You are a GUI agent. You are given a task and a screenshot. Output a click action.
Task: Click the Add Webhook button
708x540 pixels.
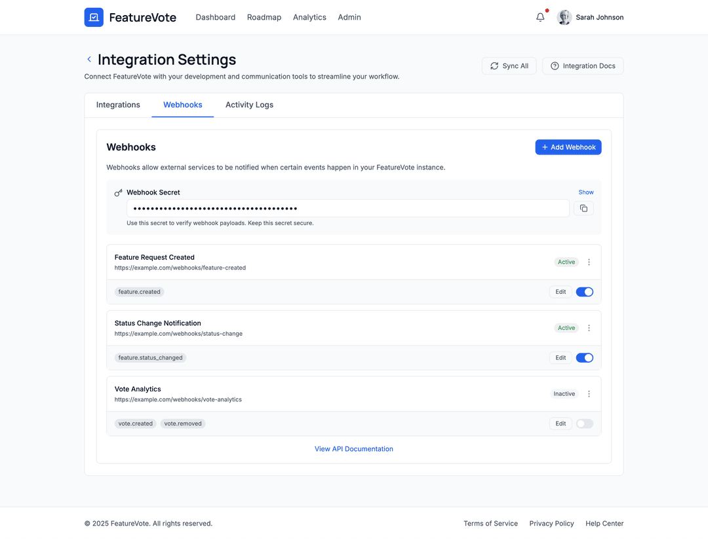click(568, 147)
